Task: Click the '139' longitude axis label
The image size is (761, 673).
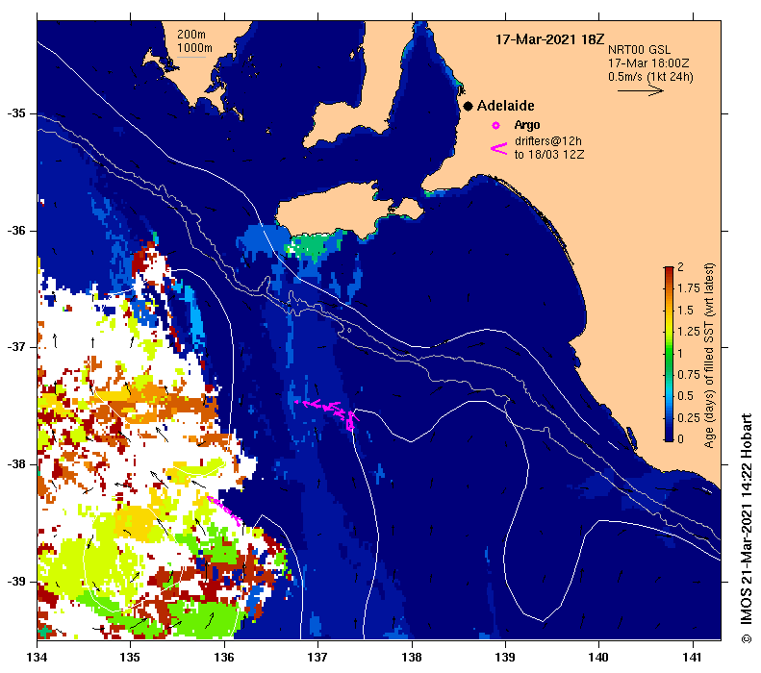Action: click(505, 658)
